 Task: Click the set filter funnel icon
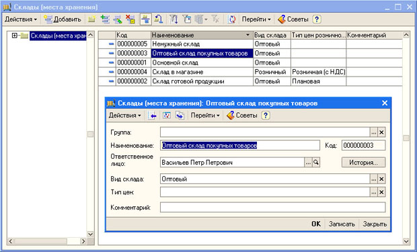tap(174, 19)
